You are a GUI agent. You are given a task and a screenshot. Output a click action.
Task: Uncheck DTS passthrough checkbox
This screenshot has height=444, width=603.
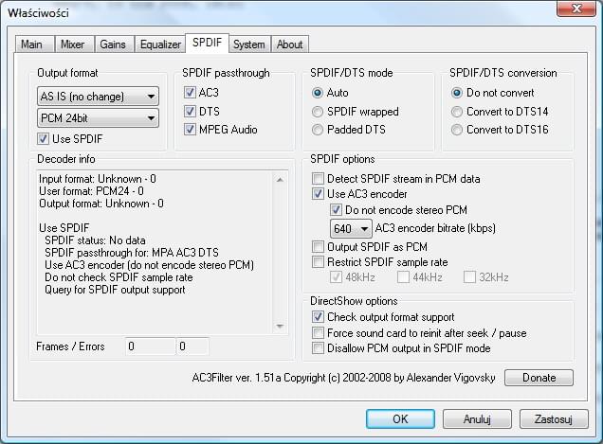click(191, 112)
